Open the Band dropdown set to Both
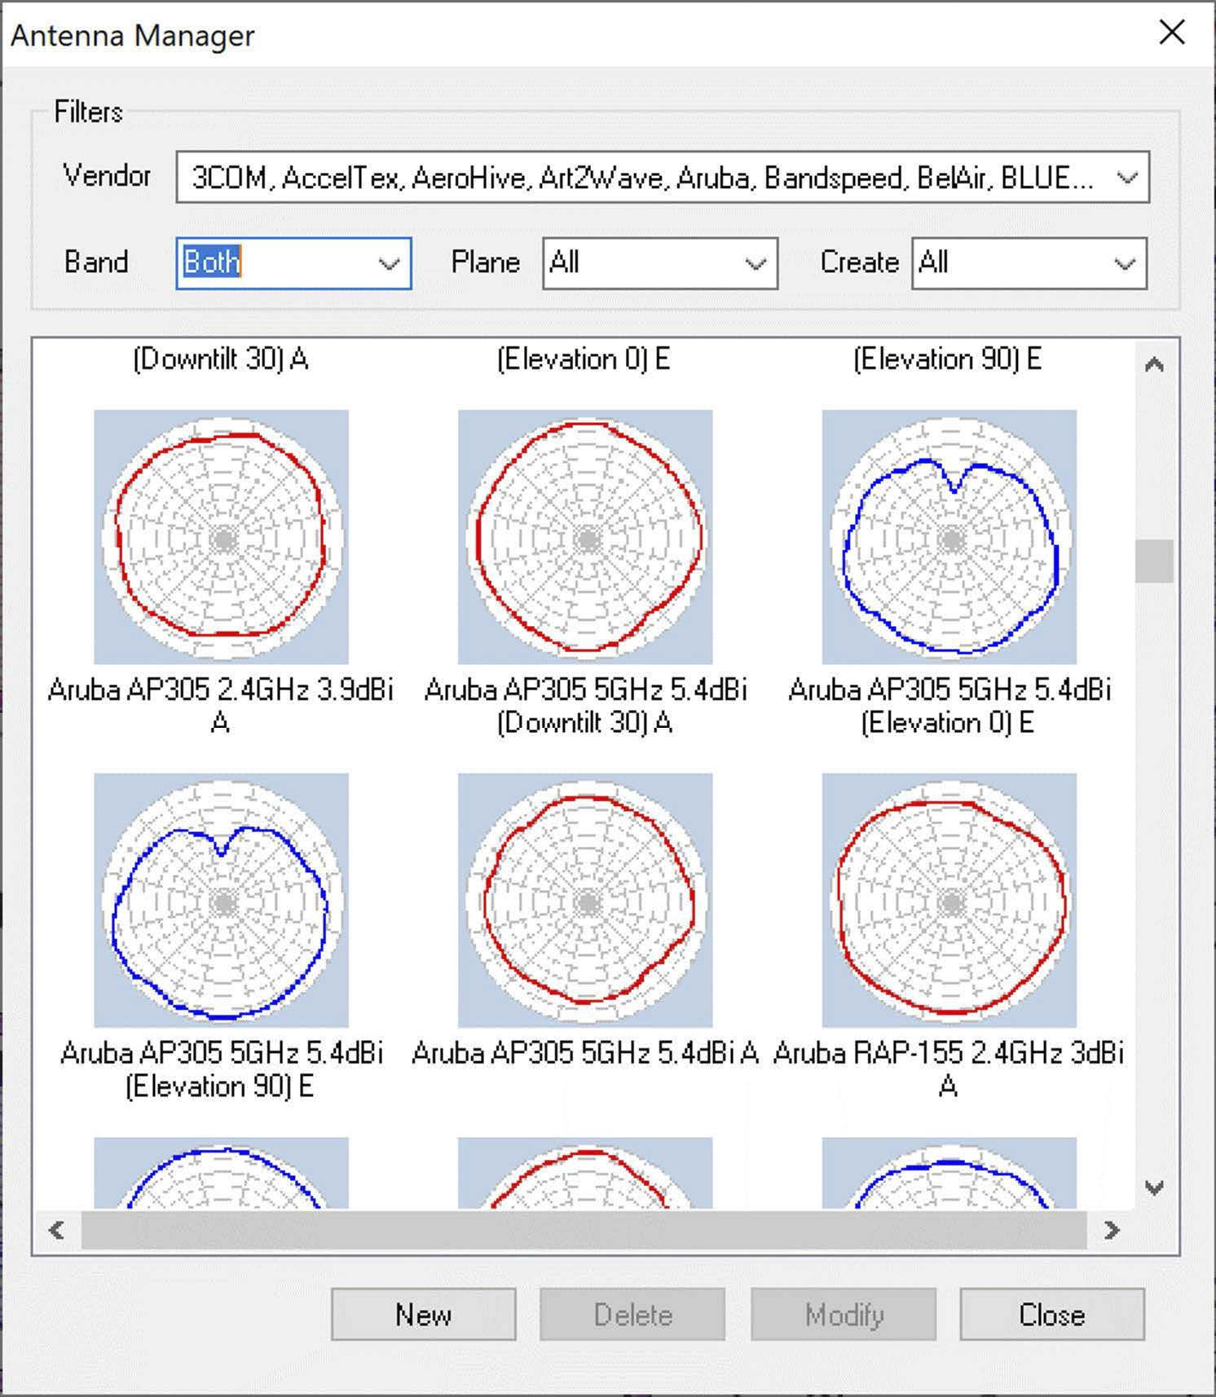 293,262
